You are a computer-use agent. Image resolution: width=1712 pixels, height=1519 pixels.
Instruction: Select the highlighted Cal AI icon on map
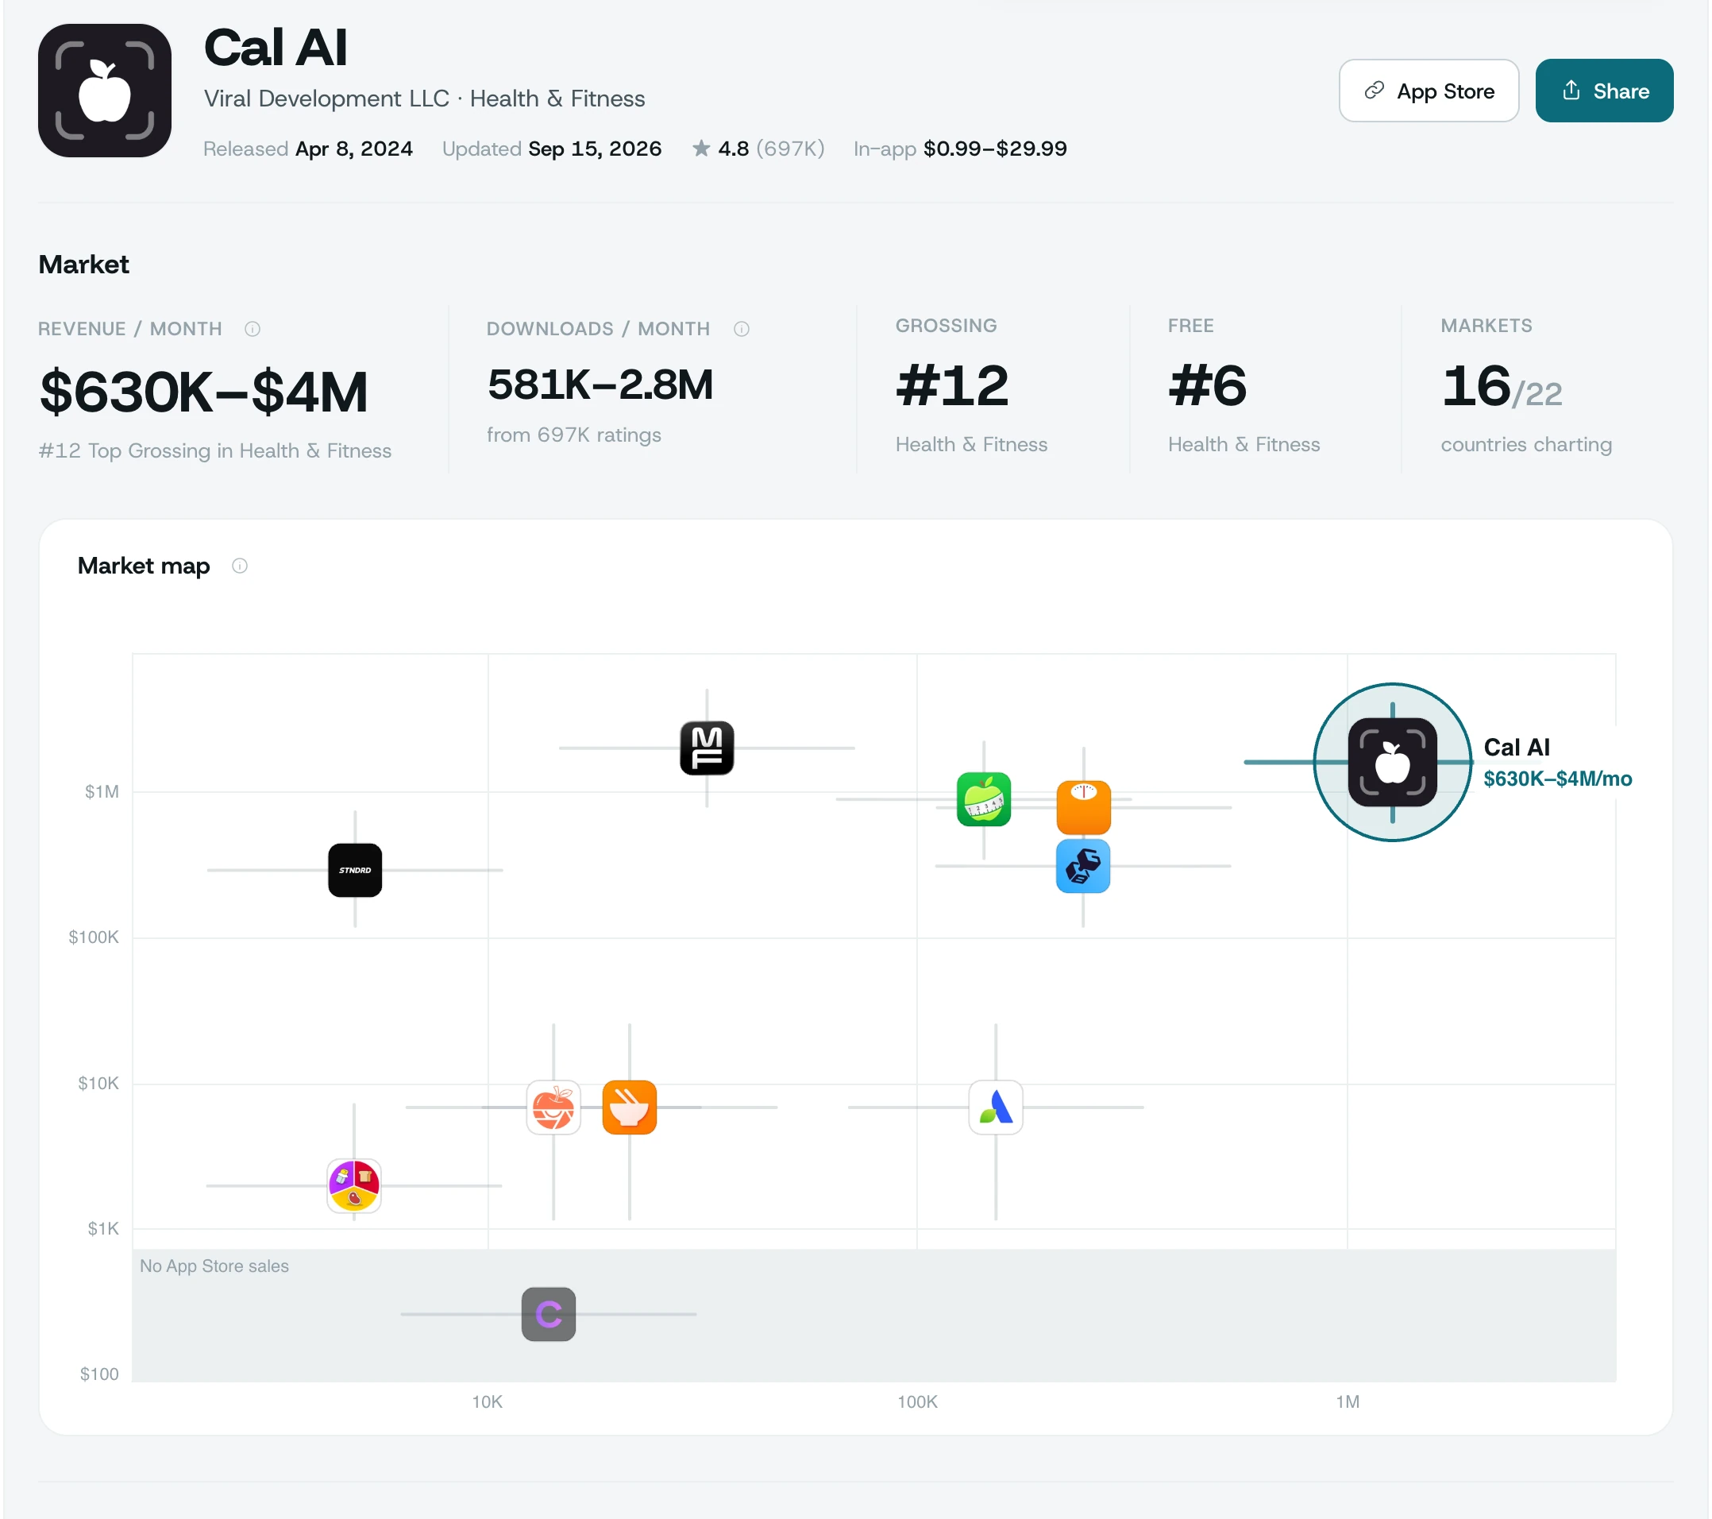pos(1392,762)
